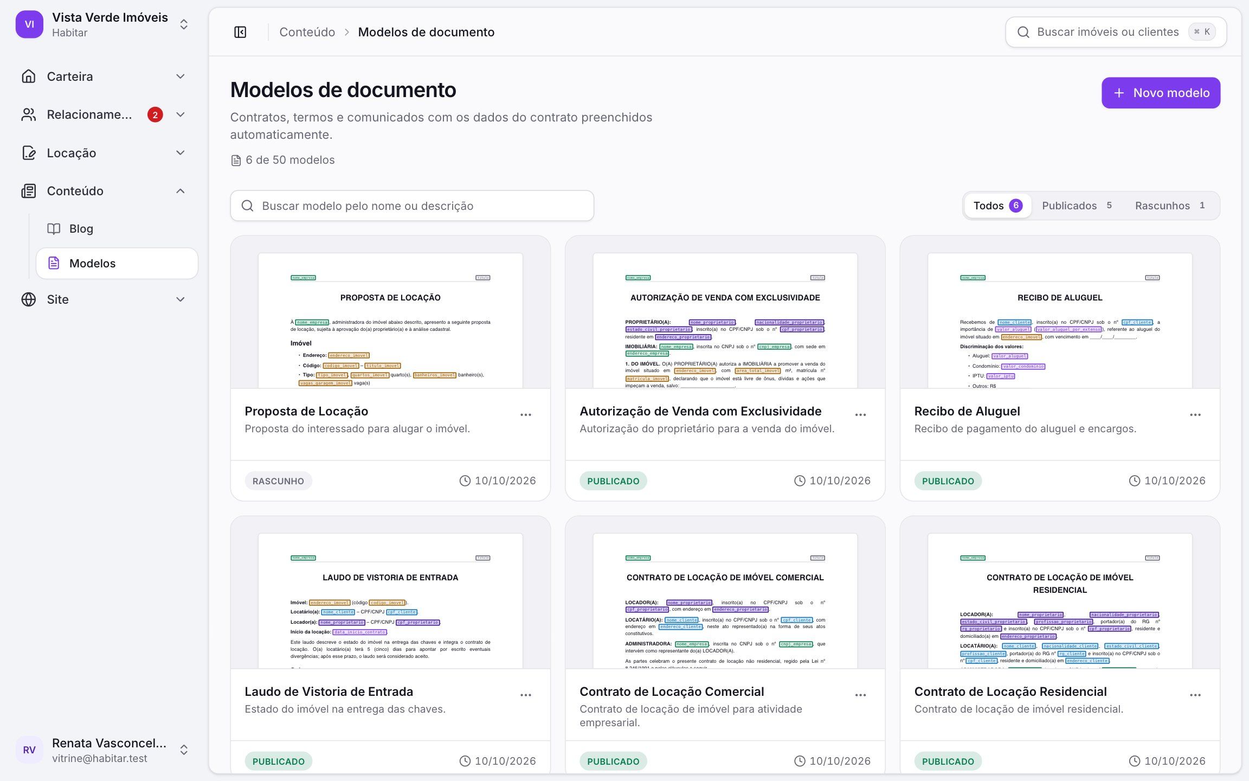Open more options for Recibo de Aluguel
Screen dimensions: 1249x781
coord(1195,415)
